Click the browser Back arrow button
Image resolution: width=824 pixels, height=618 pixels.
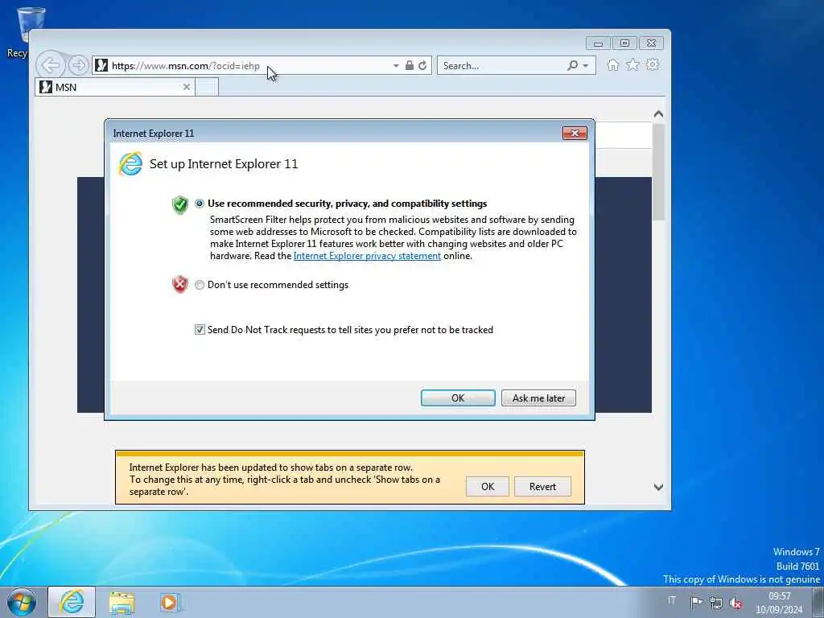click(51, 66)
